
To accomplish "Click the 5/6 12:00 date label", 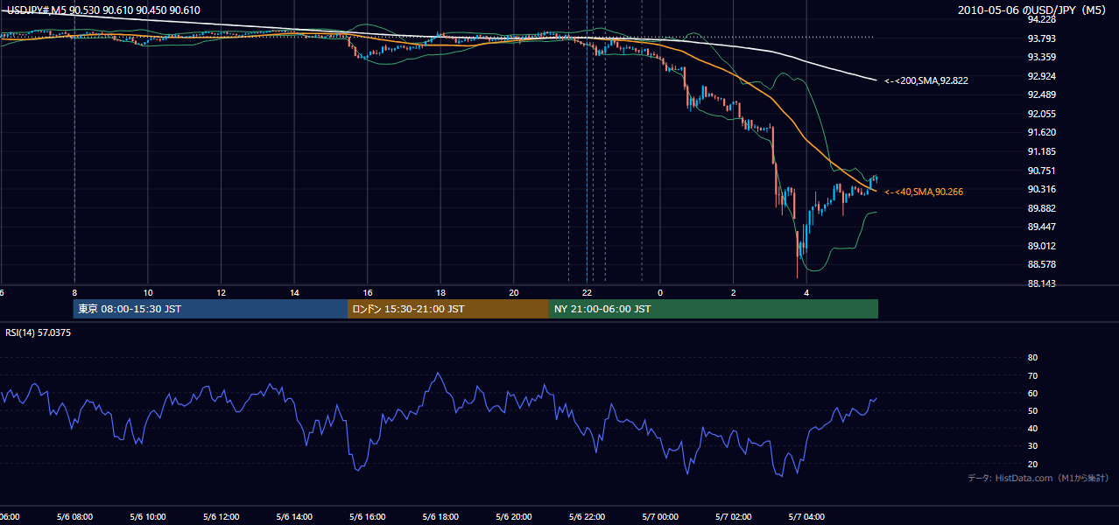I will [x=222, y=516].
